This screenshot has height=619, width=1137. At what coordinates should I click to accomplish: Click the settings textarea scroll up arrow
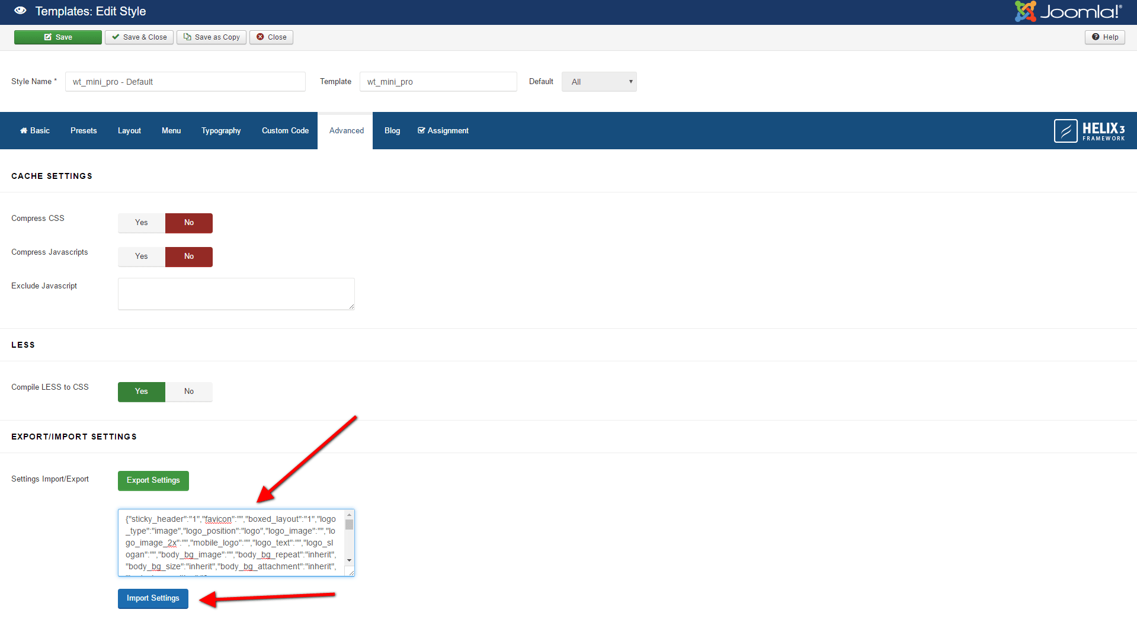click(x=349, y=515)
